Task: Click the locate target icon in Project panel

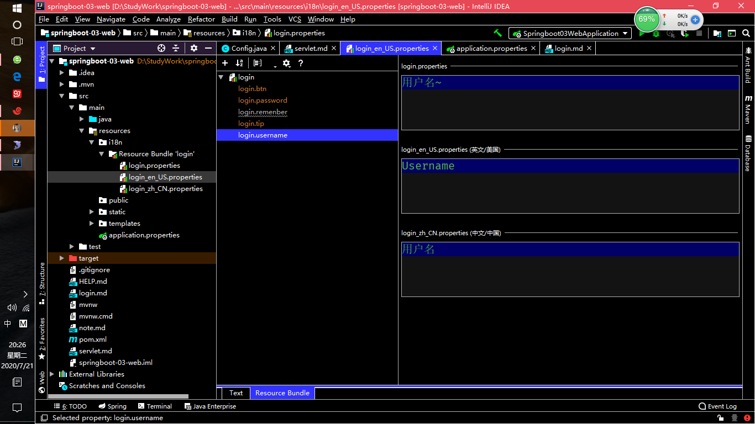Action: click(161, 48)
